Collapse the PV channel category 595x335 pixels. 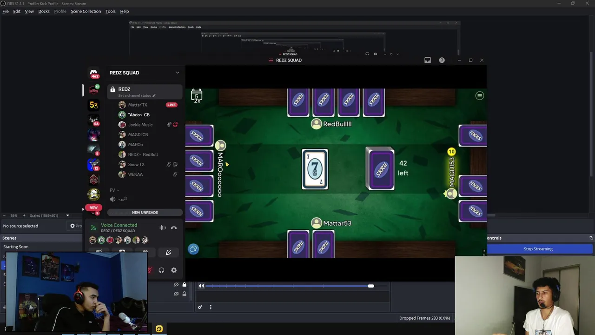tap(114, 190)
